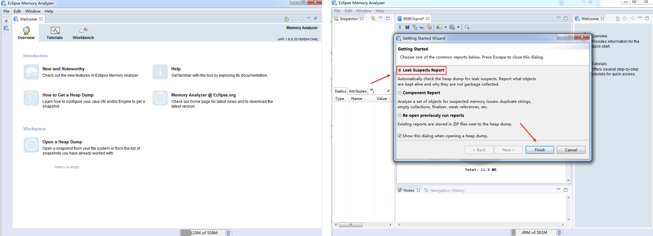Click back arrow in left window Welcome view
The height and width of the screenshot is (236, 653).
[294, 19]
